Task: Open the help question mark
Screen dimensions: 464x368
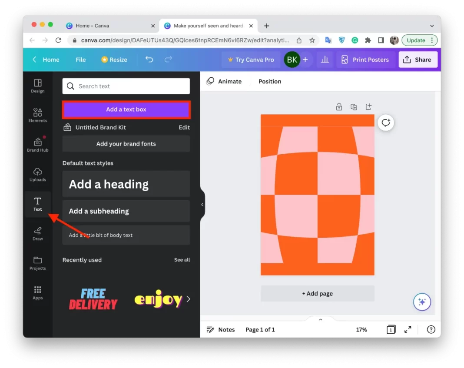Action: click(431, 329)
